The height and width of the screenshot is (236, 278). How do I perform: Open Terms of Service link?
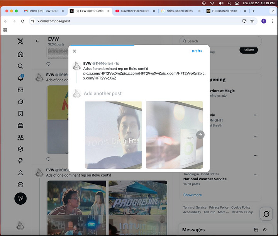(195, 207)
